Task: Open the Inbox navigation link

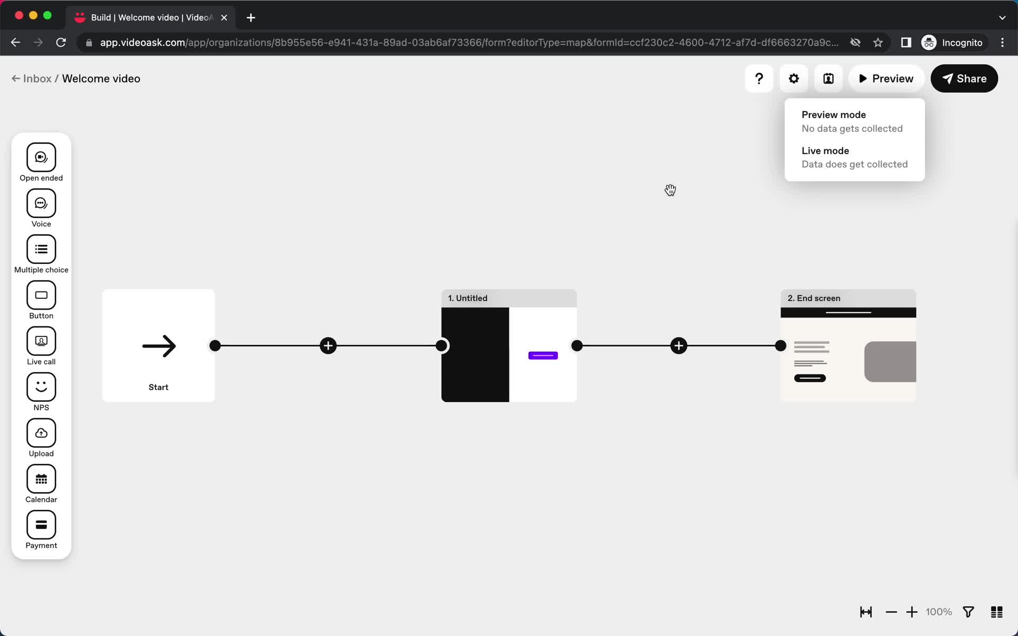Action: [x=37, y=78]
